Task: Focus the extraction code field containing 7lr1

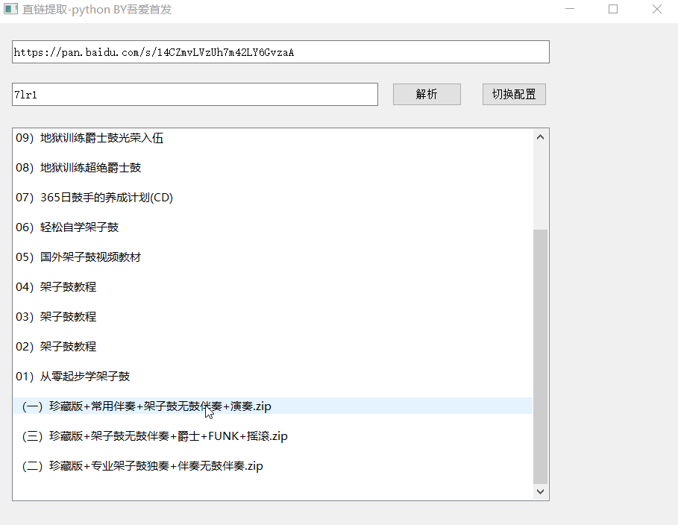Action: click(x=195, y=94)
